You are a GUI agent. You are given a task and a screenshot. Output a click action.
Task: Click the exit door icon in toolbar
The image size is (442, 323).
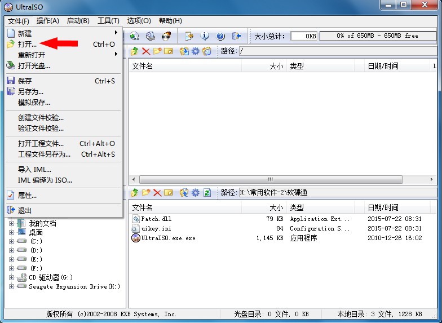pos(236,36)
